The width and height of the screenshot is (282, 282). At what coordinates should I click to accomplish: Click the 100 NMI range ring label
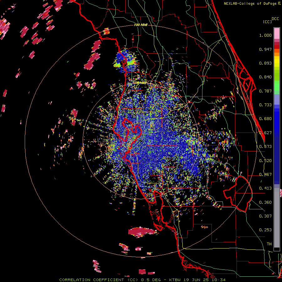(141, 25)
